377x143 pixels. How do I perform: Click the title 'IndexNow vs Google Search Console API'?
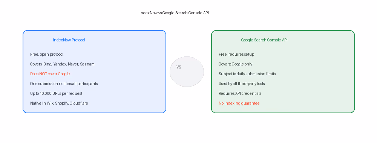(x=174, y=13)
